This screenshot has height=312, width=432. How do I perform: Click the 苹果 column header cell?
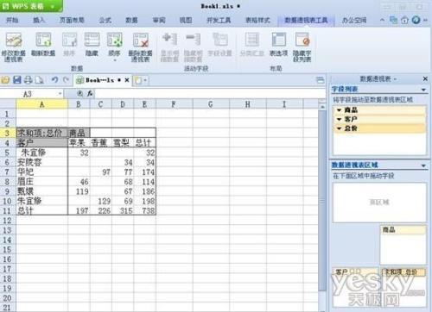[x=79, y=143]
